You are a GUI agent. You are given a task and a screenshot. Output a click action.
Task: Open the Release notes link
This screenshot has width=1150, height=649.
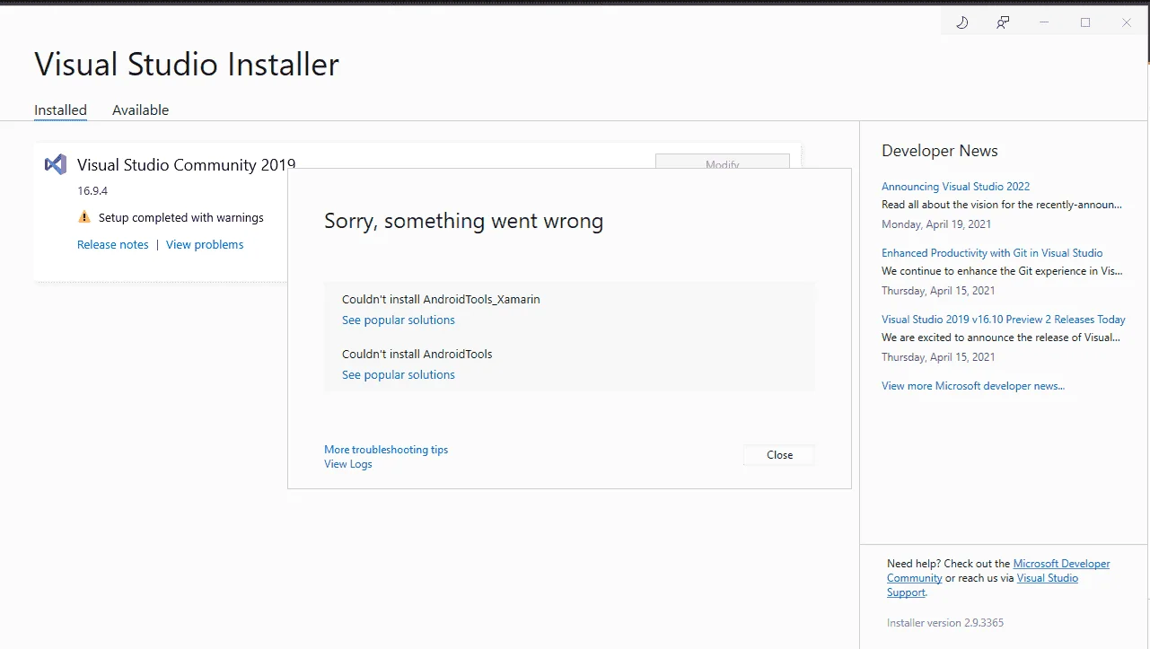113,244
